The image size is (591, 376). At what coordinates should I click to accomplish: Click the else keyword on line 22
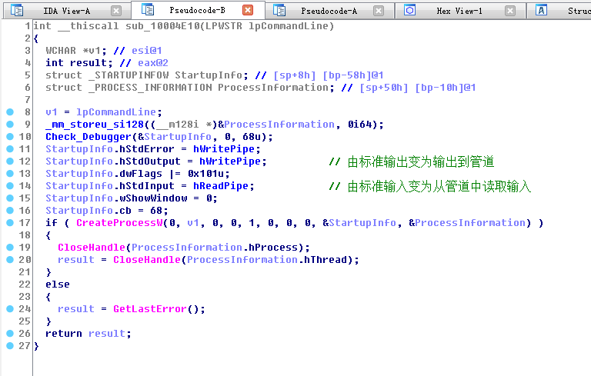pos(58,284)
